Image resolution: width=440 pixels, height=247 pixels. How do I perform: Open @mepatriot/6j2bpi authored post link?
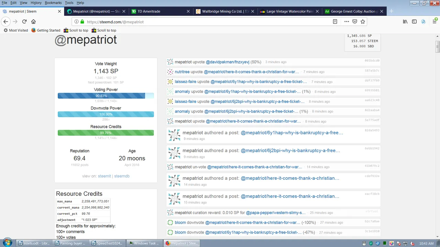[290, 151]
